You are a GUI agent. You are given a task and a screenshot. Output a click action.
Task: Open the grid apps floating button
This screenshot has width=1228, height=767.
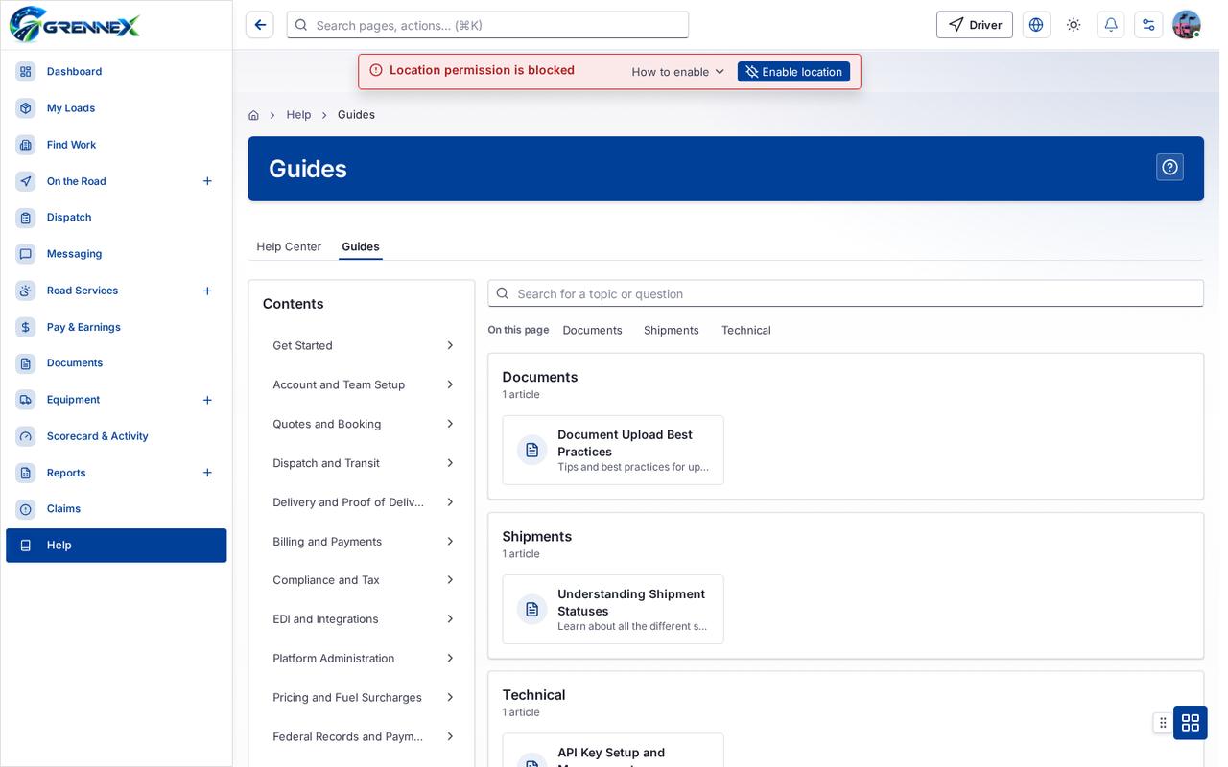click(x=1191, y=723)
